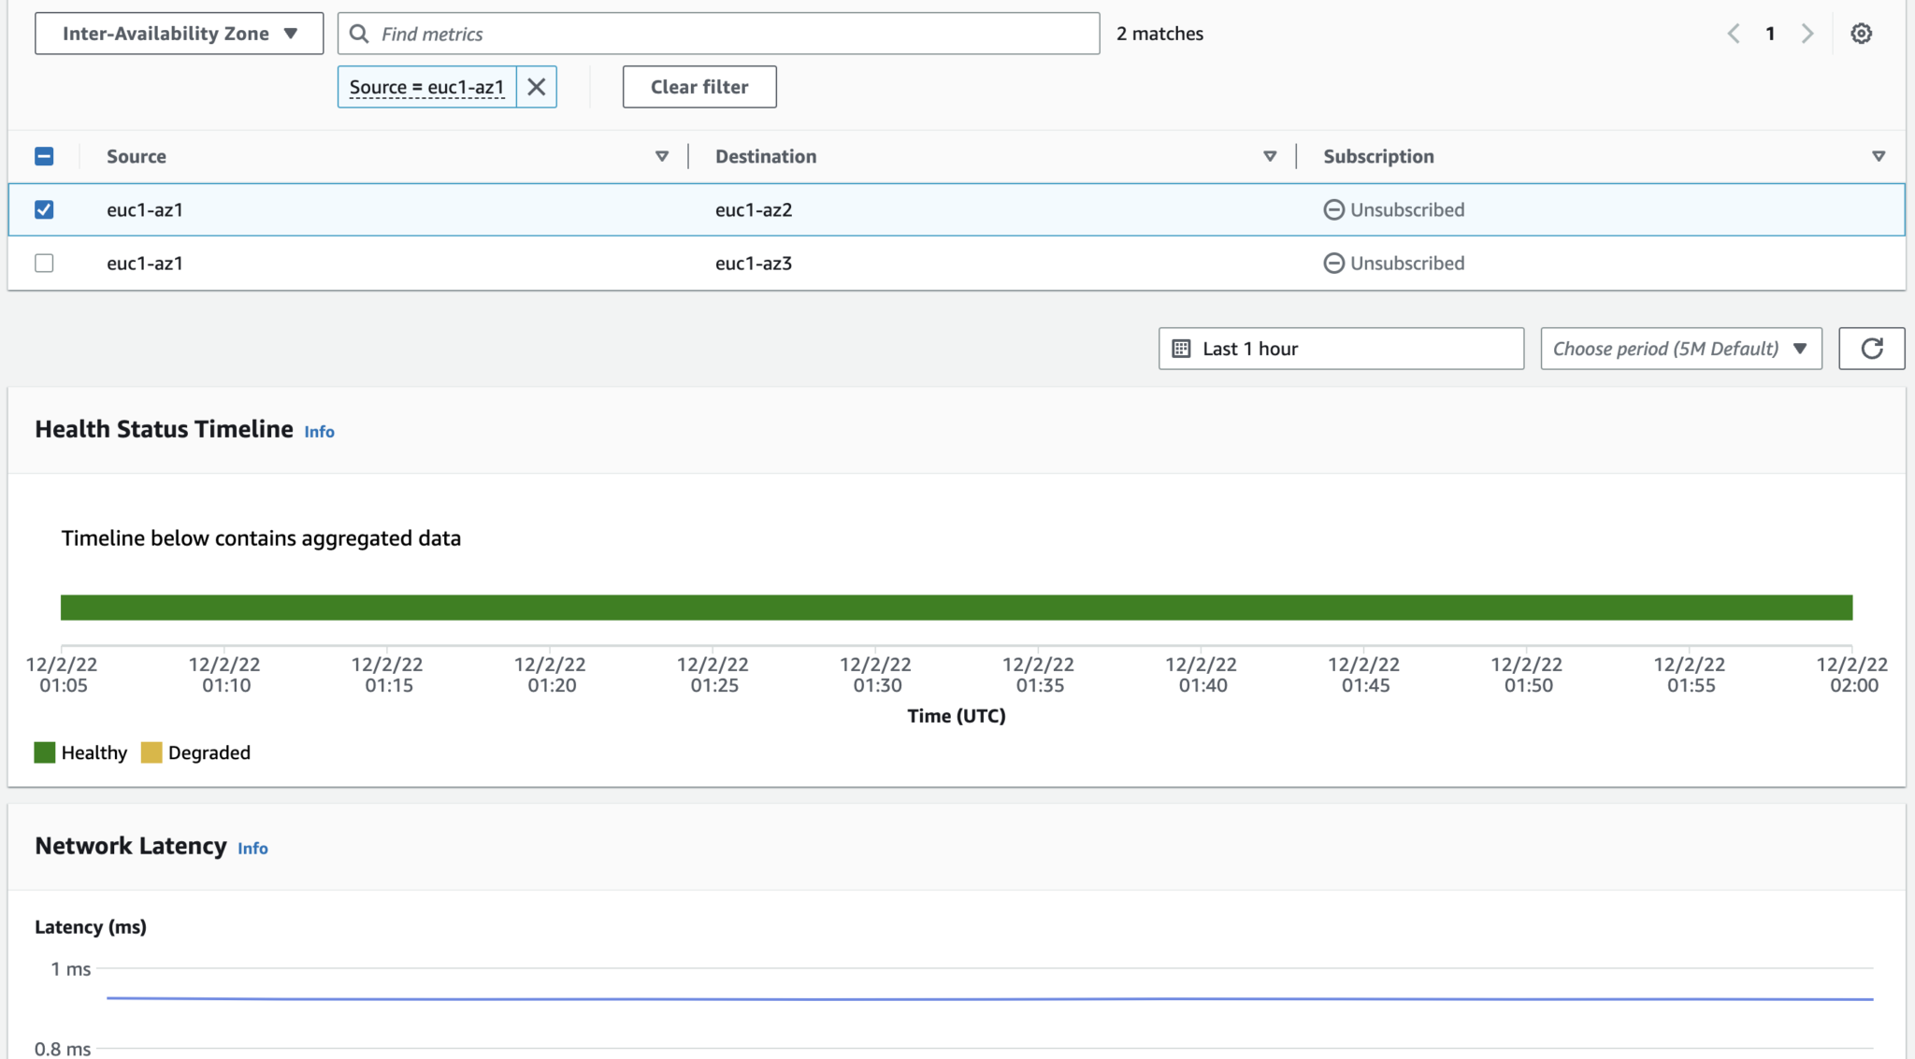Uncheck the euc1-az2 destination row checkbox
This screenshot has width=1915, height=1059.
coord(44,209)
